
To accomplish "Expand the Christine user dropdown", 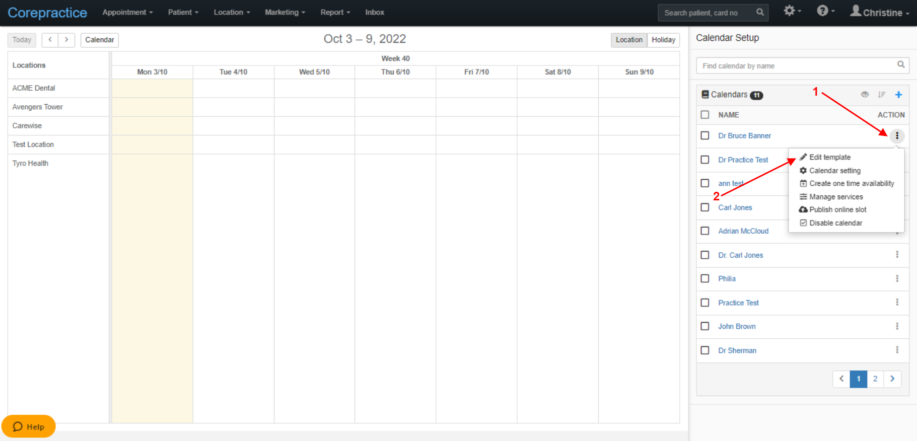I will coord(880,12).
